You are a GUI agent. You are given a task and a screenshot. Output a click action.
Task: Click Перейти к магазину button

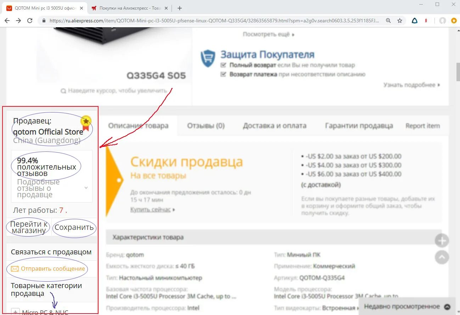(x=29, y=227)
